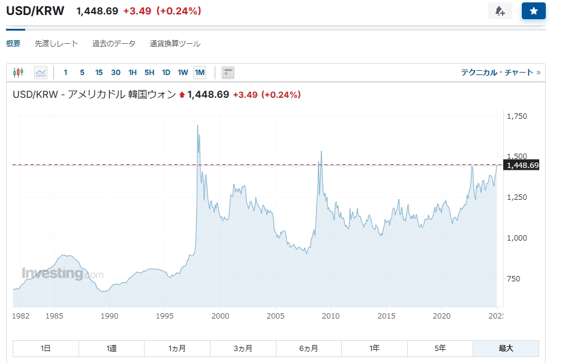Set chart range to 1年
The image size is (565, 363).
pos(374,348)
